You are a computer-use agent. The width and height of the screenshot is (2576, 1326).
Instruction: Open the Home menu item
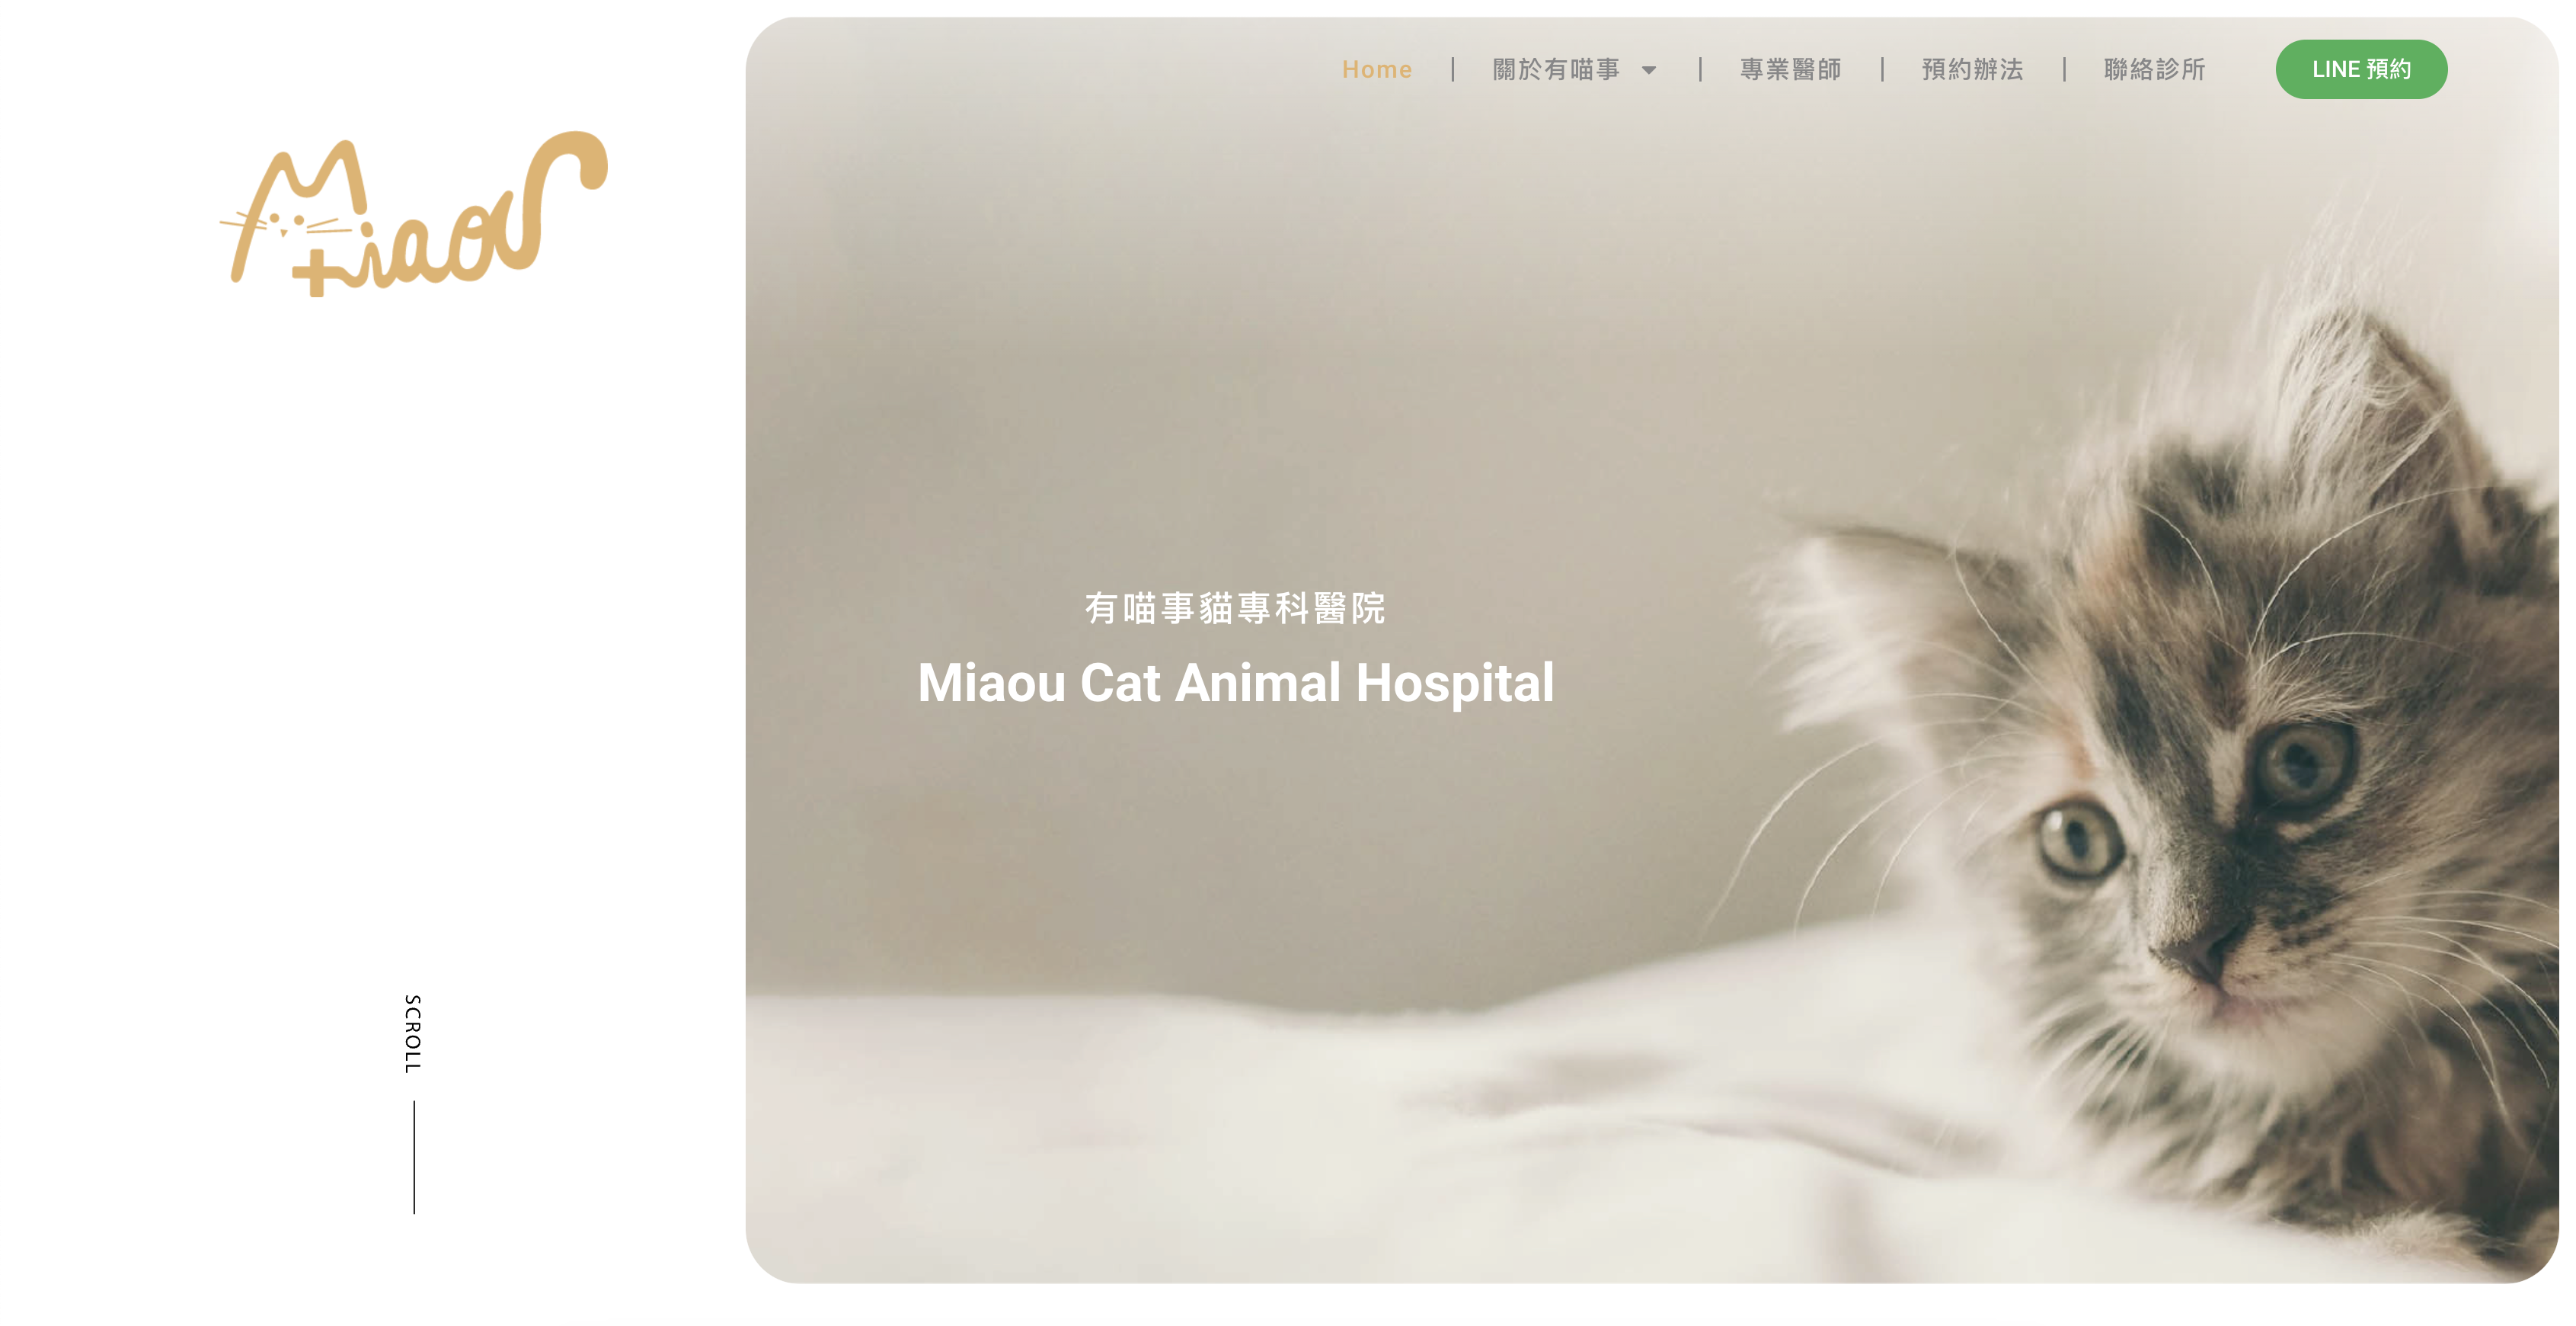(x=1376, y=69)
